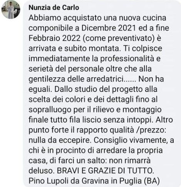Open Nunzia de Carlo's profile picture
This screenshot has width=181, height=187.
[x=11, y=9]
